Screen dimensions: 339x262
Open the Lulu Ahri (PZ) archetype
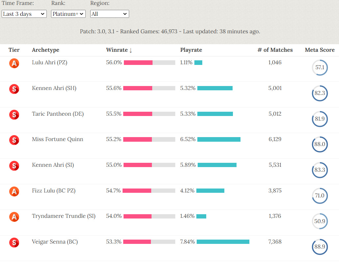[50, 63]
